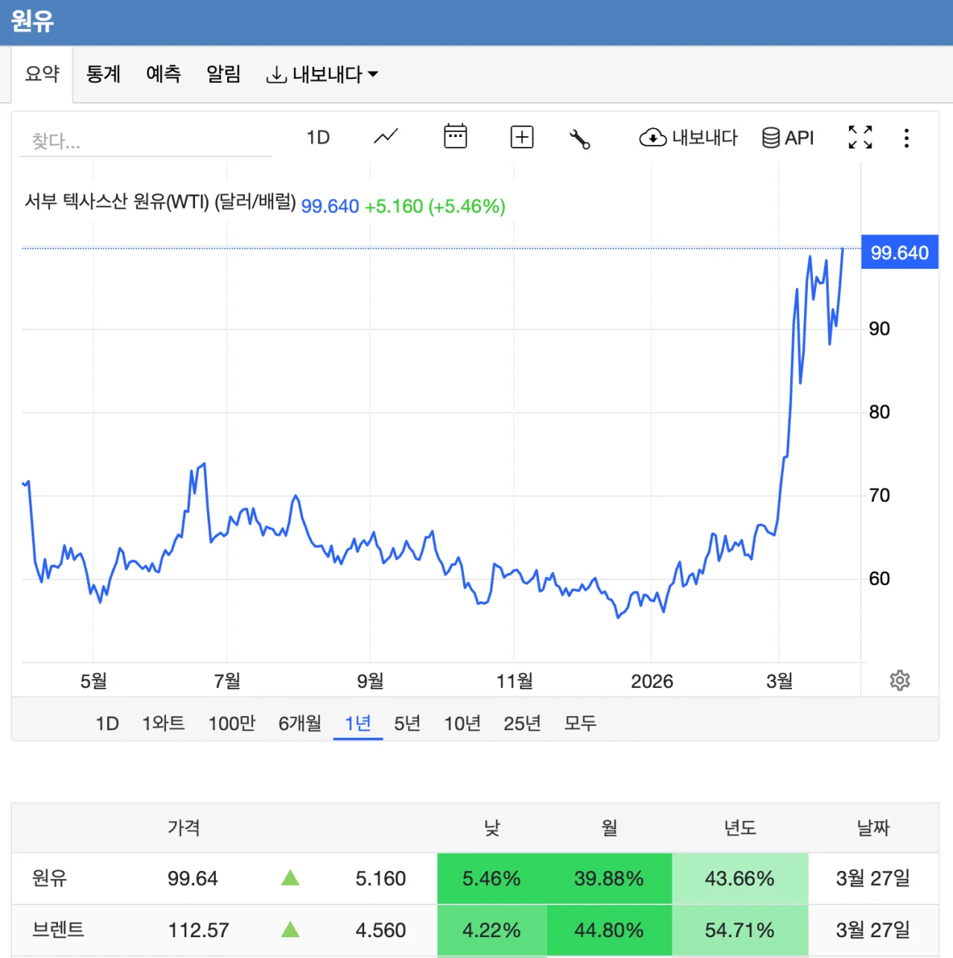
Task: Choose the 1와트 time range
Action: 164,724
